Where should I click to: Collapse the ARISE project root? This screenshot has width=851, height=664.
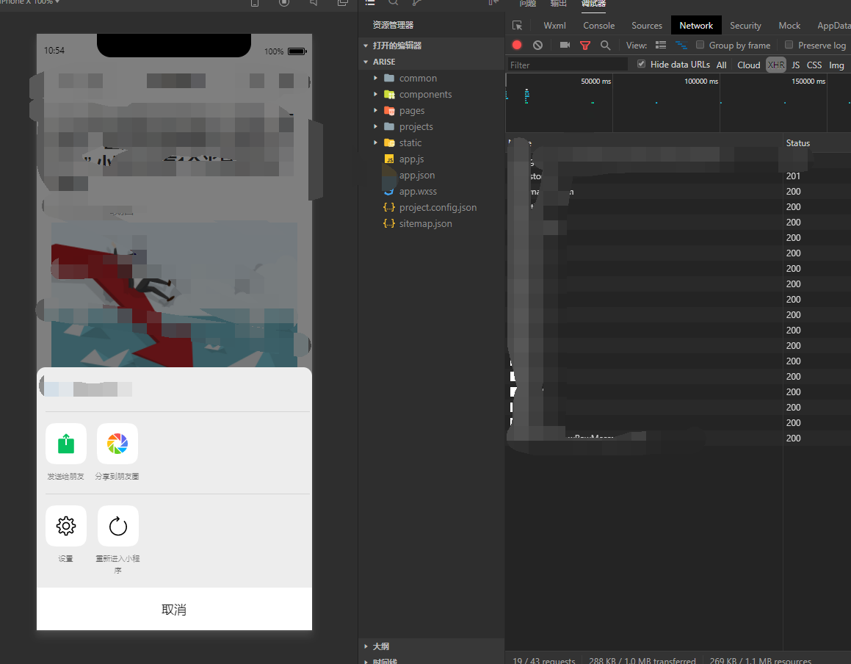(366, 62)
